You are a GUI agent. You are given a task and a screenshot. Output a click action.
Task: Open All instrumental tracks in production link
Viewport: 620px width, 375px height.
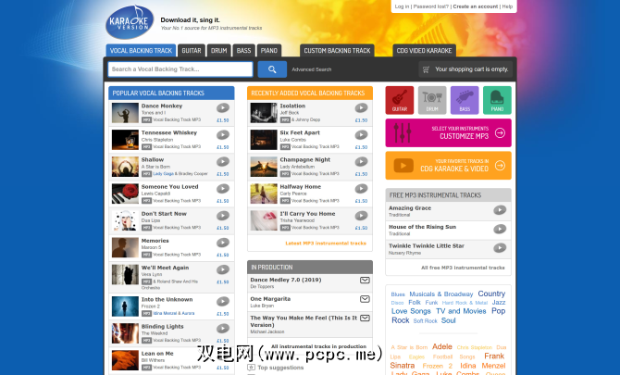pyautogui.click(x=318, y=346)
